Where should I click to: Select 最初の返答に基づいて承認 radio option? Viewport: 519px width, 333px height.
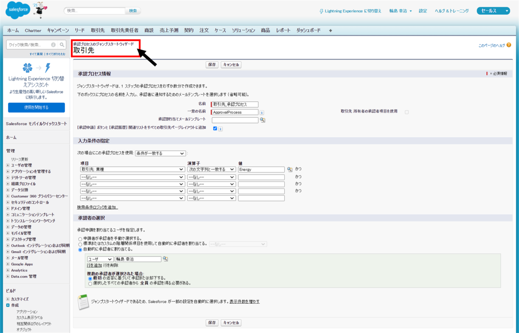click(90, 278)
